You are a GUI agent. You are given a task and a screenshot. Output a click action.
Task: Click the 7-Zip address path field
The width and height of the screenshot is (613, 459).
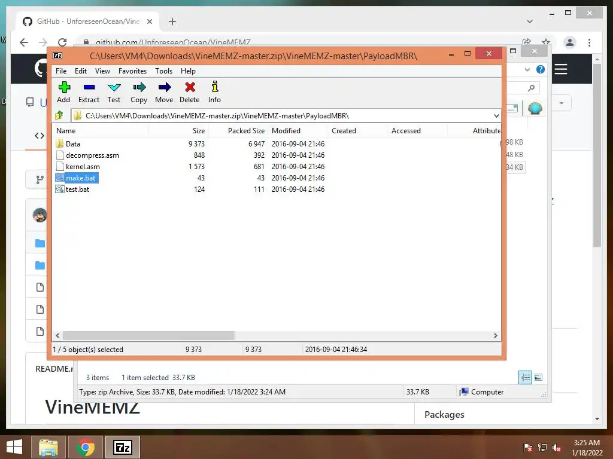(x=286, y=116)
